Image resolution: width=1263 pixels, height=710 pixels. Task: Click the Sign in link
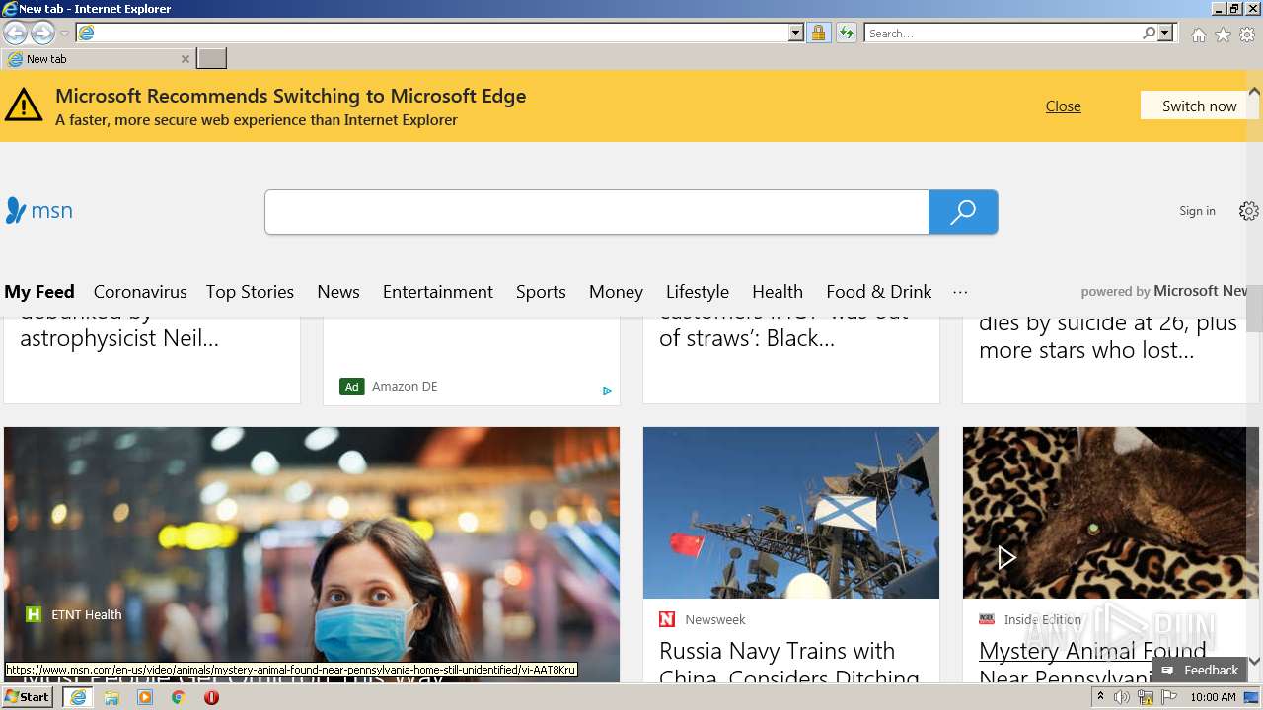[x=1197, y=211]
